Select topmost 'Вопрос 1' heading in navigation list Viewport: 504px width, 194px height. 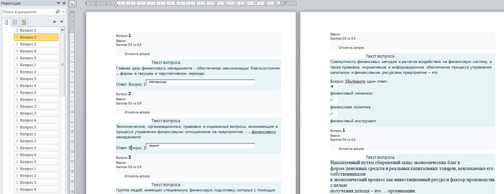(36, 30)
